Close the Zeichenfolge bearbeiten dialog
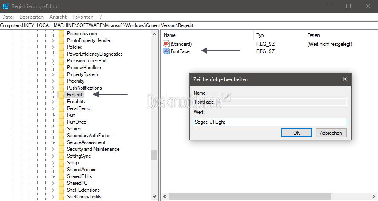 (345, 79)
